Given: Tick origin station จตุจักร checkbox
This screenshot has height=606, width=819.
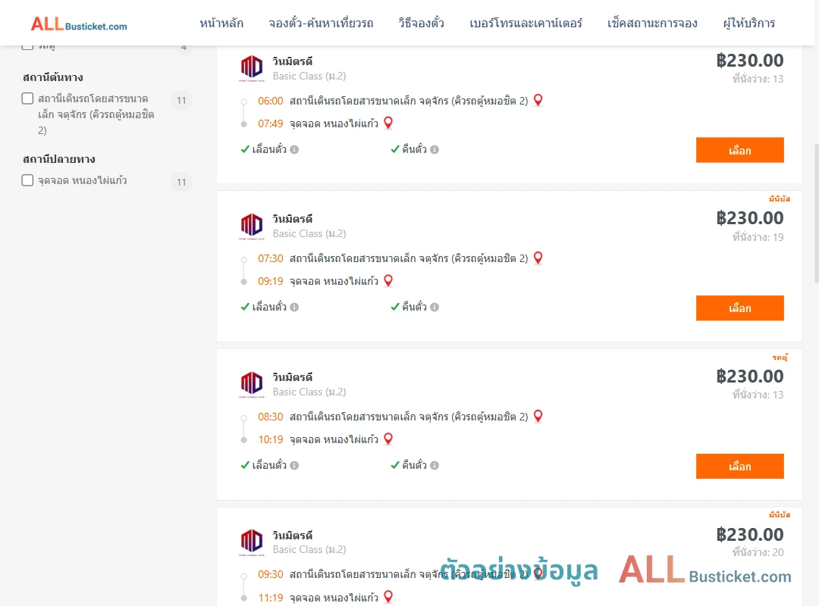Looking at the screenshot, I should click(28, 98).
